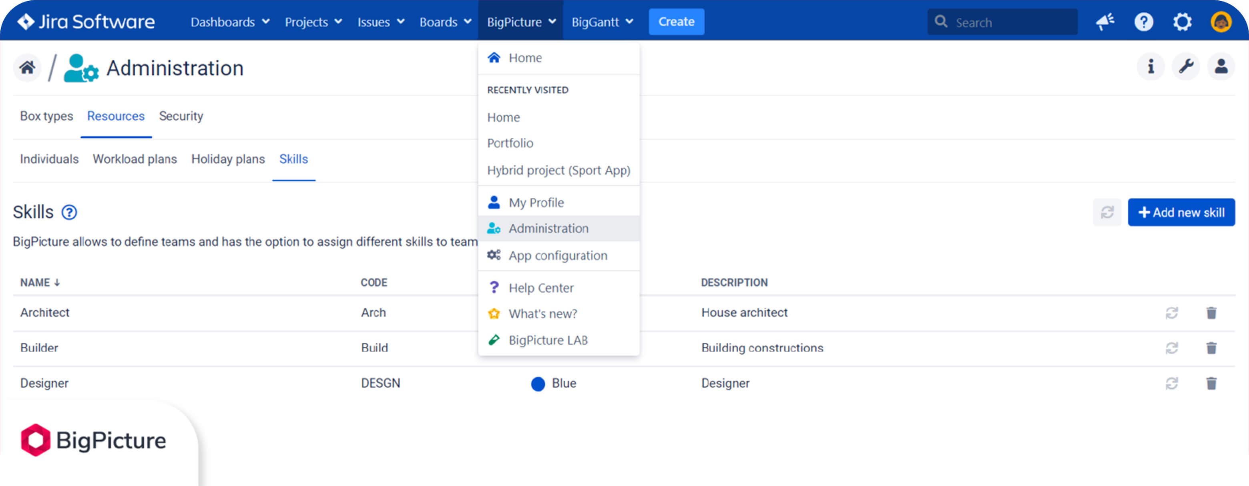Open BigPicture LAB menu entry
The height and width of the screenshot is (486, 1249).
(558, 340)
